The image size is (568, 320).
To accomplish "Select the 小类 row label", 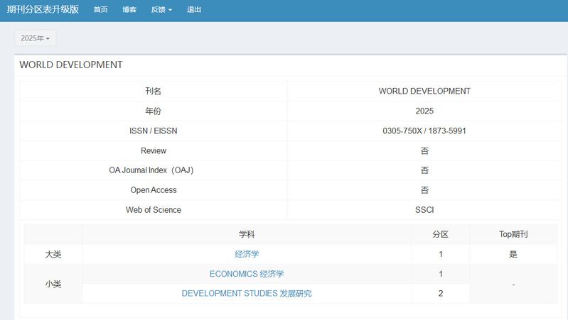I will click(53, 284).
